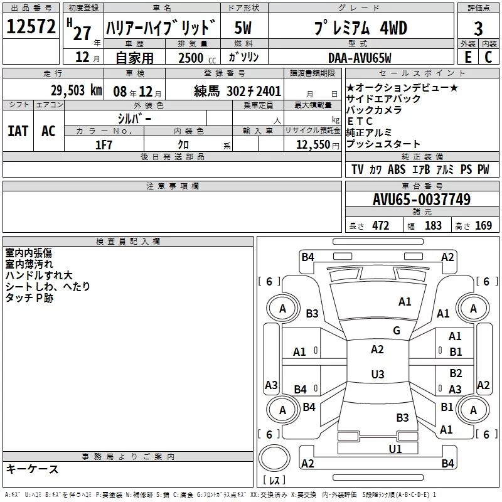The height and width of the screenshot is (502, 502).
Task: Select the bottom-left tire circle marked A
Action: [x=282, y=410]
